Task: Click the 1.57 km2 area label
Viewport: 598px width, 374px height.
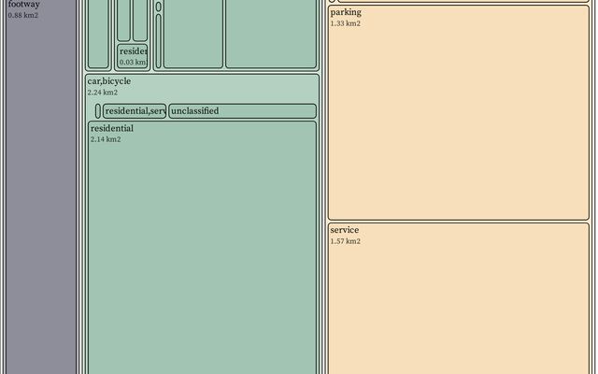Action: [345, 241]
